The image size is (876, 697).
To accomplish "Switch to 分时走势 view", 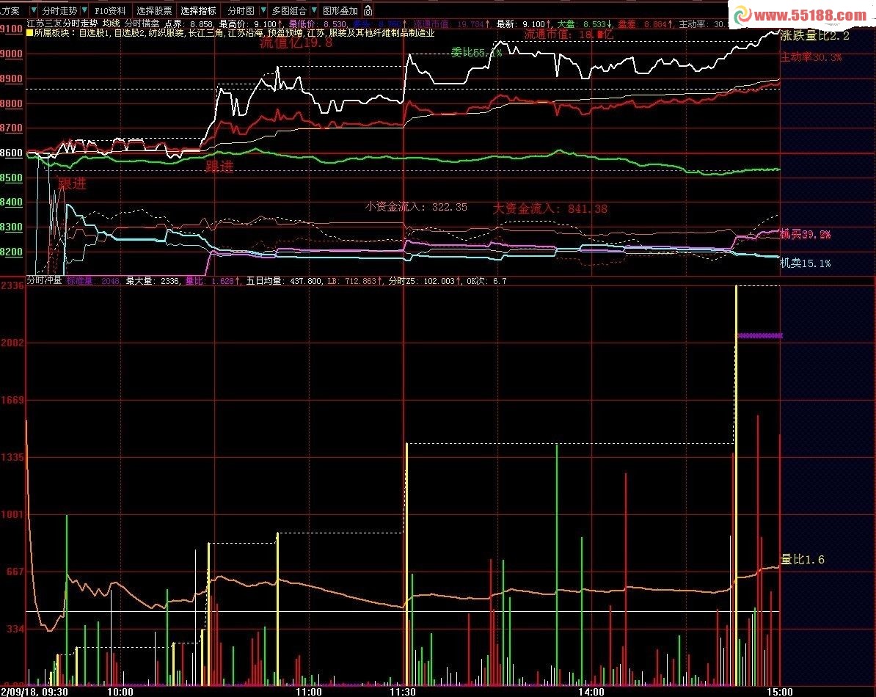I will click(59, 10).
